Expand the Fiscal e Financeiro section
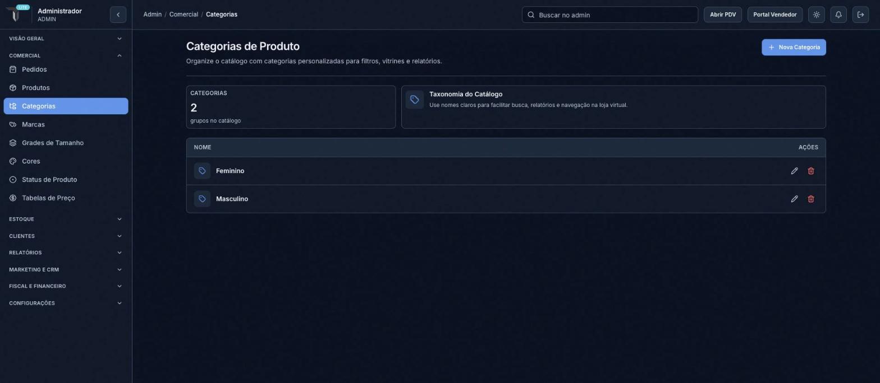Screen dimensions: 880x383 pos(66,286)
